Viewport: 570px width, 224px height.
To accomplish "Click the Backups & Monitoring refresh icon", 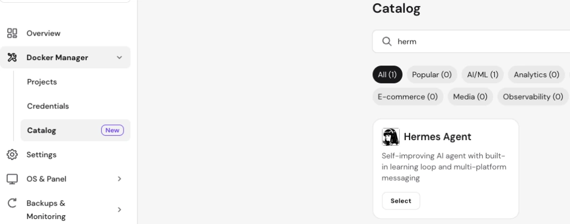I will coord(12,203).
